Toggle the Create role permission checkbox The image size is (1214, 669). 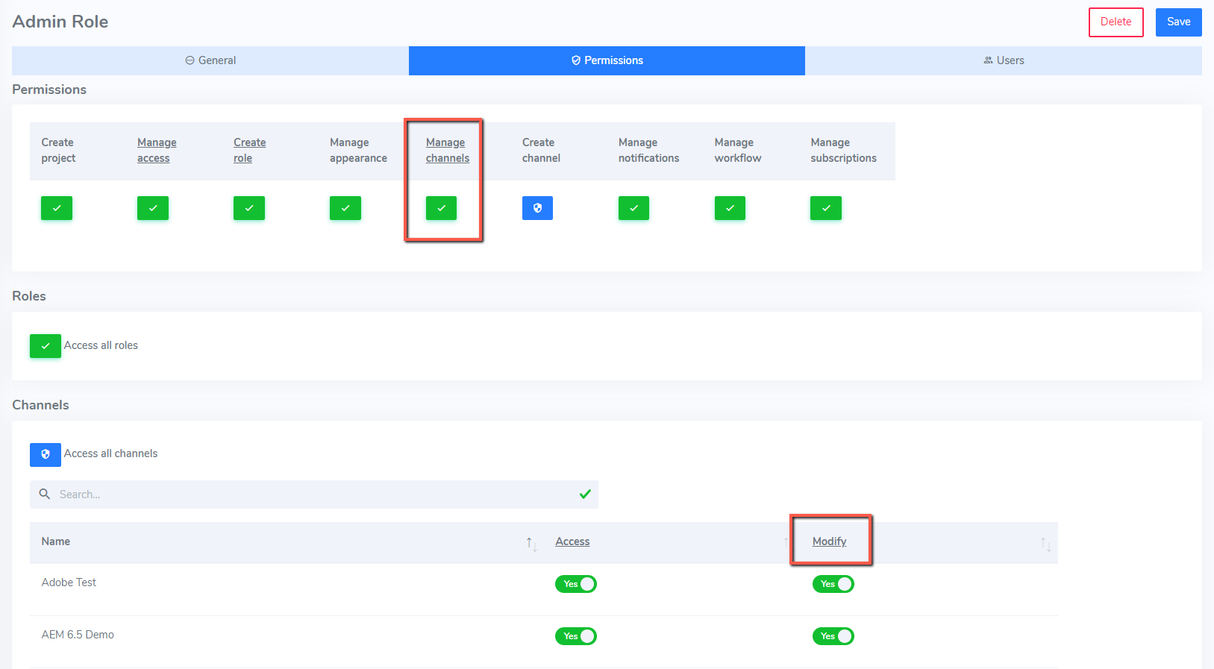point(249,208)
